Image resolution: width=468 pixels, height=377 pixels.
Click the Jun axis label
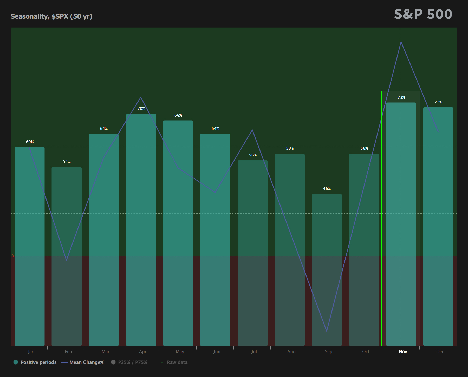(217, 351)
